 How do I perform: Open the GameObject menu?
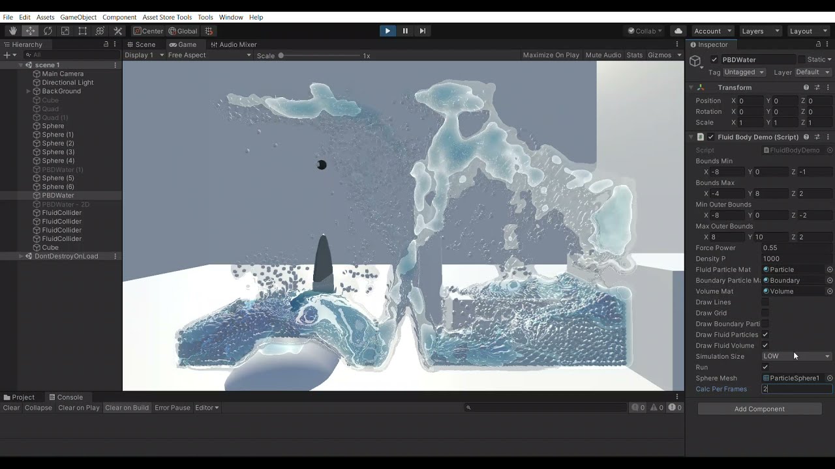pyautogui.click(x=78, y=17)
